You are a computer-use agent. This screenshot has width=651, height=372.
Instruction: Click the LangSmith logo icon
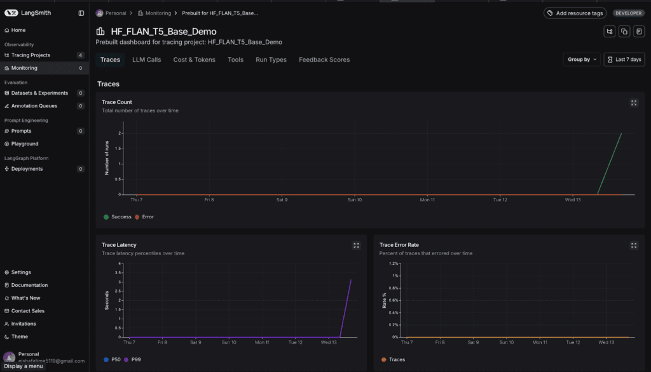coord(11,13)
